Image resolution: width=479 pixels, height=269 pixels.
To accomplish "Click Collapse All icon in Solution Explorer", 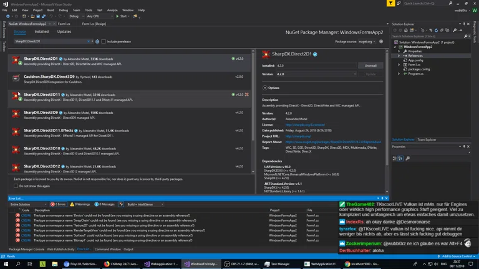I will tap(442, 30).
